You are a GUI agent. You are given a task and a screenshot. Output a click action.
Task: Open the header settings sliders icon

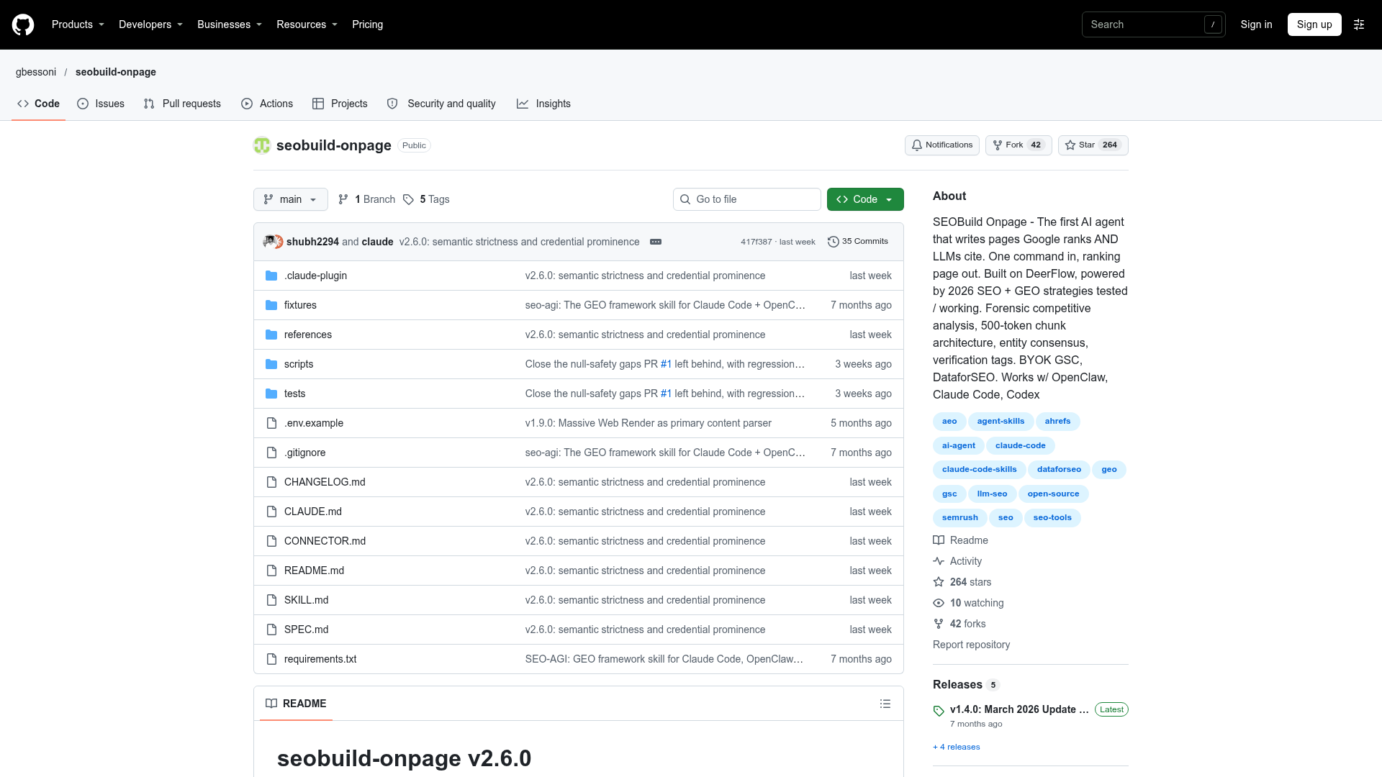[1359, 24]
